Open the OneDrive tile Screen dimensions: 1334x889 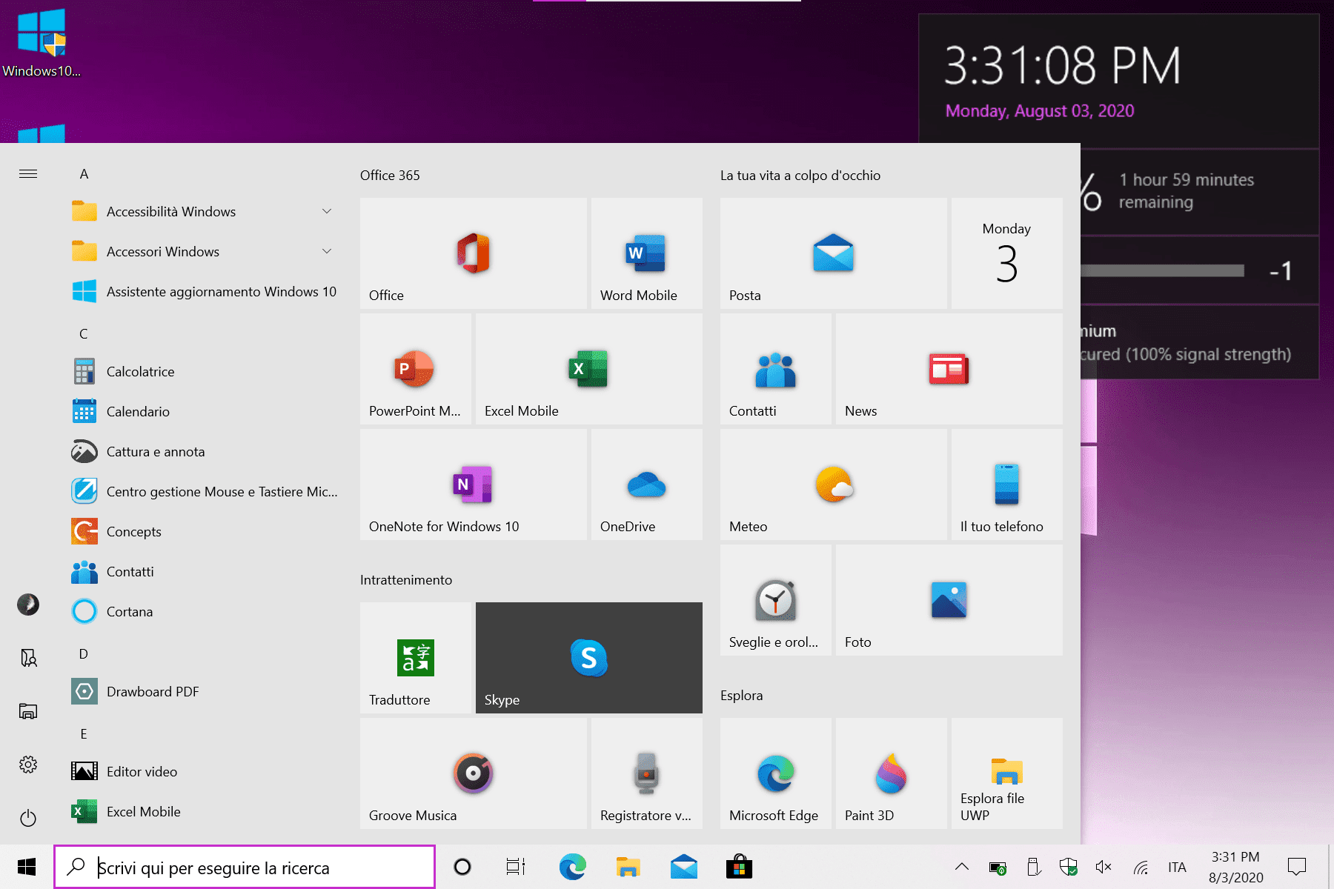click(x=646, y=485)
